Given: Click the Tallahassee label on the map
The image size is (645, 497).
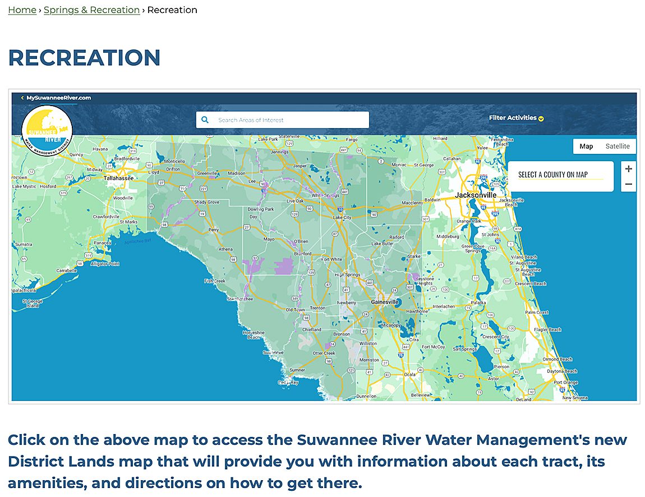Looking at the screenshot, I should coord(118,178).
